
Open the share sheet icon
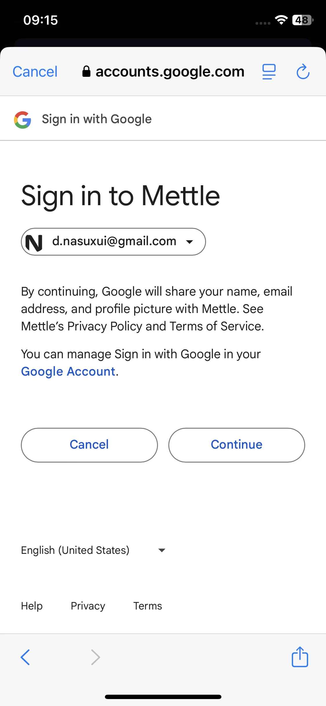[x=300, y=656]
